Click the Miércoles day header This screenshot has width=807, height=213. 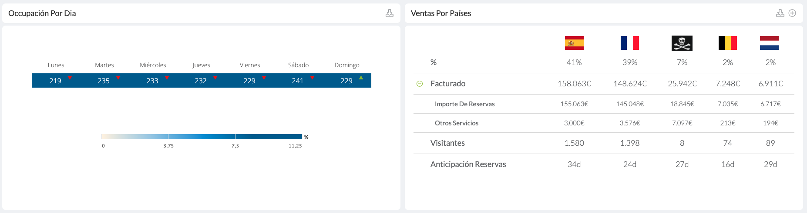point(153,65)
